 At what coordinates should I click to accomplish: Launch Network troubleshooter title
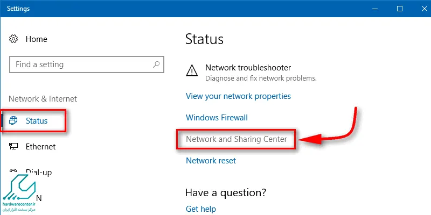[248, 67]
